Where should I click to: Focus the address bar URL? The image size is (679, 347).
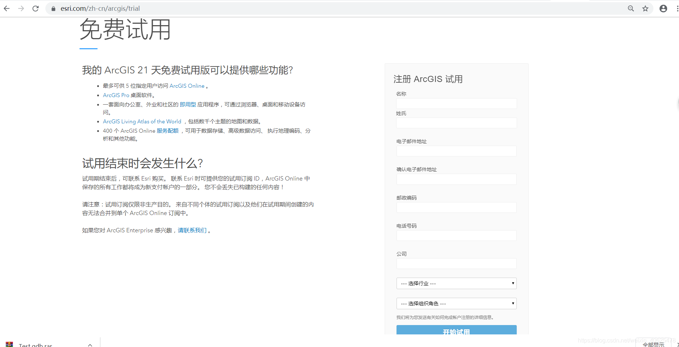(x=100, y=8)
